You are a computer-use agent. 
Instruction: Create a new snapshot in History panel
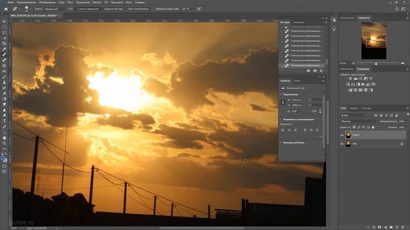coord(315,71)
